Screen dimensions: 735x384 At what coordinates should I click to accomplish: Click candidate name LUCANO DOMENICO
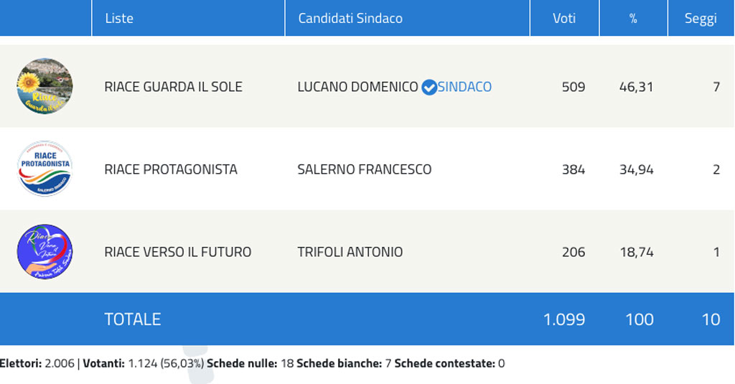(357, 87)
